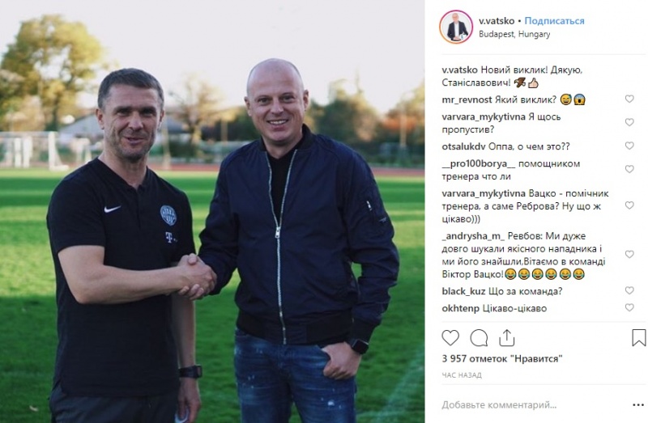Open the handshake photo
Screen dimensions: 648x423
[x=212, y=211]
